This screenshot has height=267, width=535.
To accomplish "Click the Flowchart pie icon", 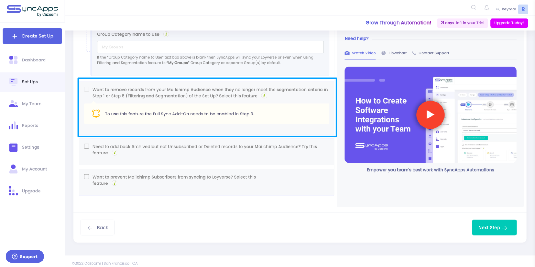I will point(384,53).
